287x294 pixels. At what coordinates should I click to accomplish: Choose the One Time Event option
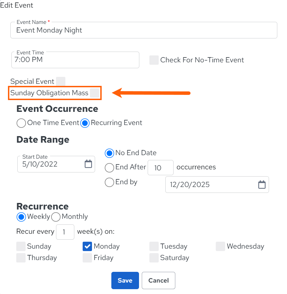(21, 123)
